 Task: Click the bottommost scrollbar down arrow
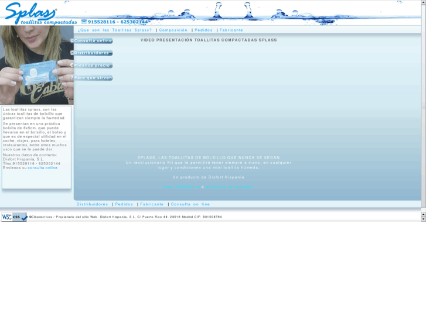pos(423,219)
